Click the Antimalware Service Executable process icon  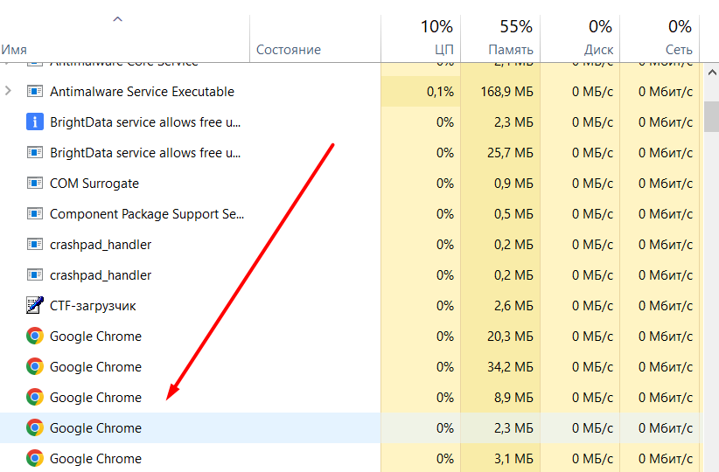point(35,92)
